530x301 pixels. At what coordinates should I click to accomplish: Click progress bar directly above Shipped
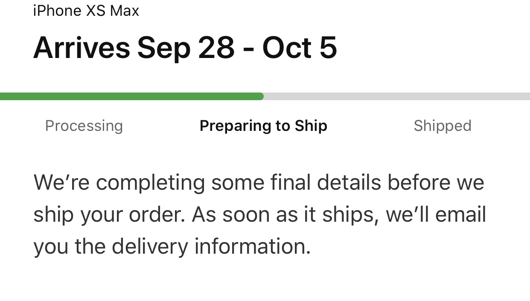[443, 96]
